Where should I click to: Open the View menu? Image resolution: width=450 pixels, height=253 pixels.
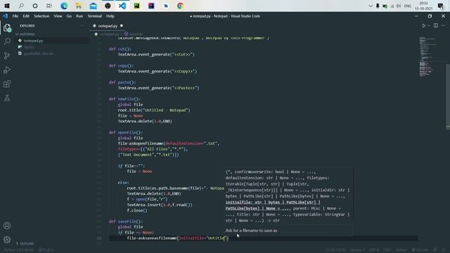tap(58, 16)
